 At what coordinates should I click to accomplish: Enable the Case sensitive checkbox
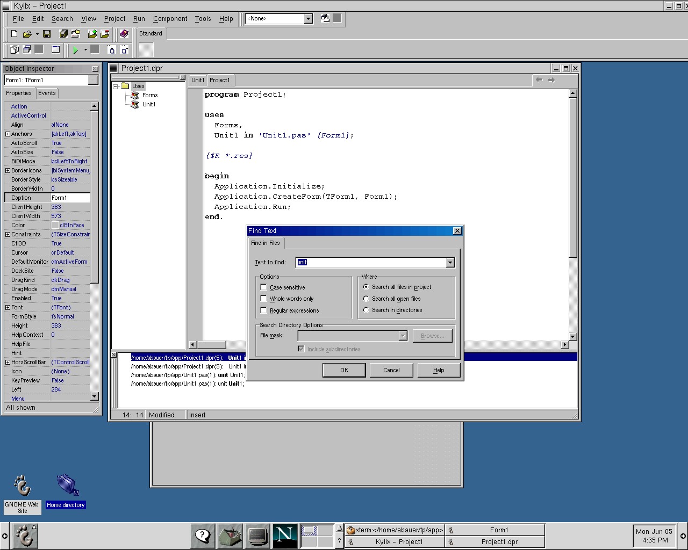tap(263, 287)
